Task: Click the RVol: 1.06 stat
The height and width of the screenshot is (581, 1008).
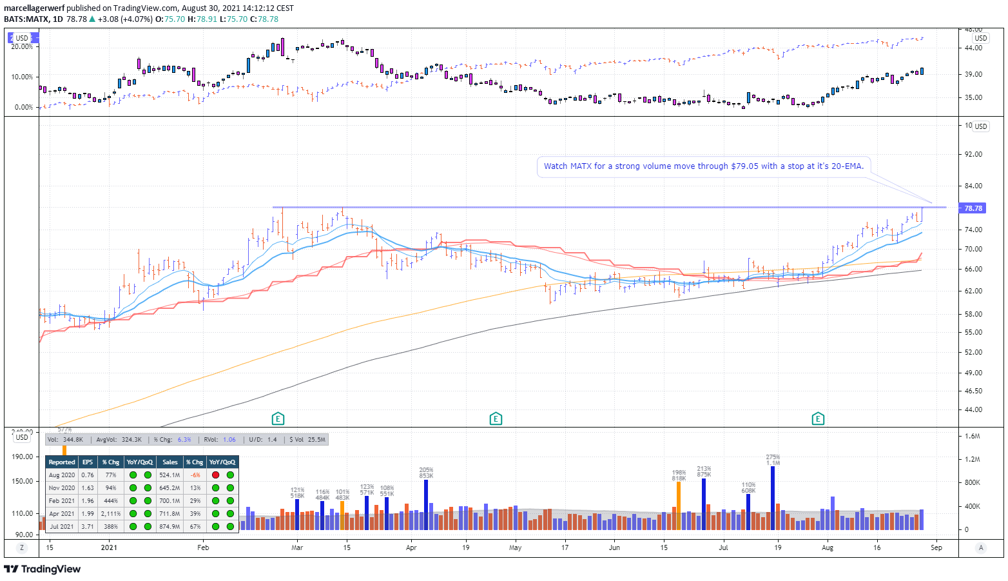Action: [x=220, y=440]
